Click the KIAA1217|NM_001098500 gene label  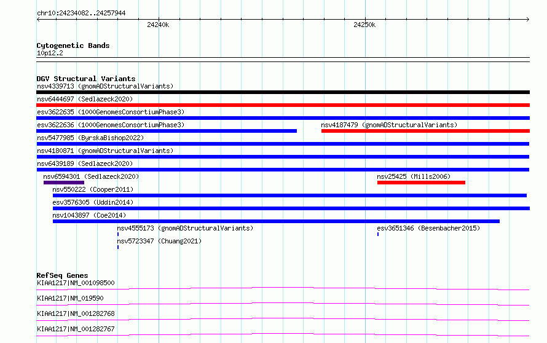(x=76, y=283)
